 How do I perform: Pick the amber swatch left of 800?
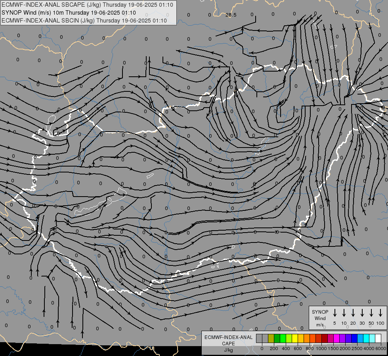301,338
